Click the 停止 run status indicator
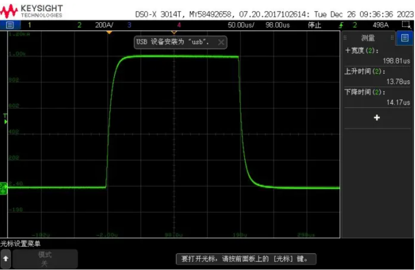This screenshot has height=270, width=415. [x=314, y=25]
